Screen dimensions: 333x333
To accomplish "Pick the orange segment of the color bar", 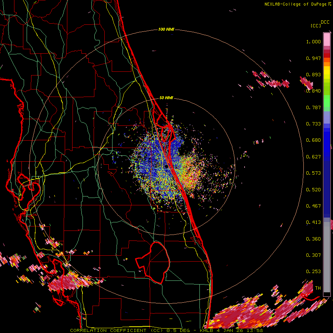I will tap(327, 64).
